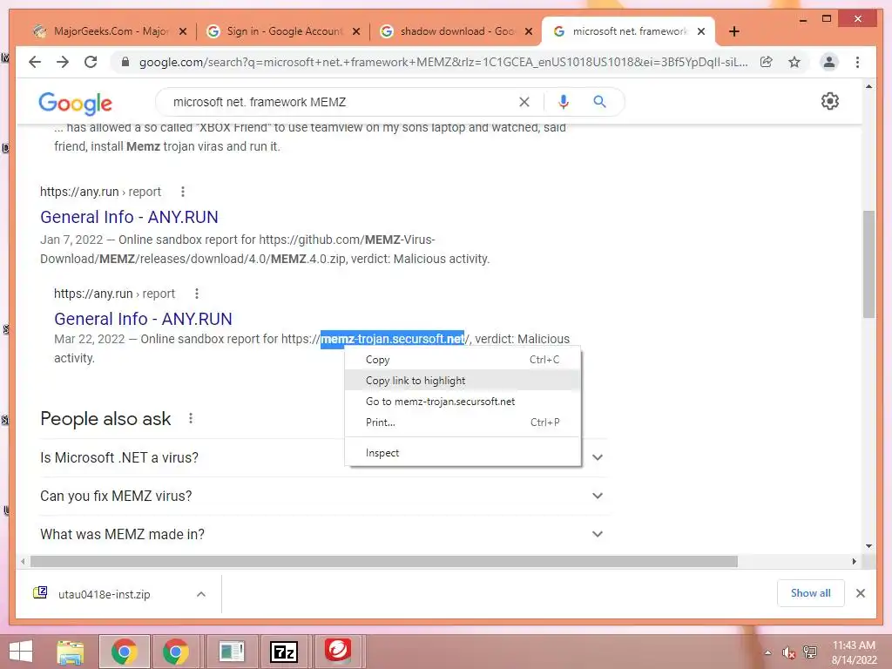Close the shadow download tab

(529, 31)
